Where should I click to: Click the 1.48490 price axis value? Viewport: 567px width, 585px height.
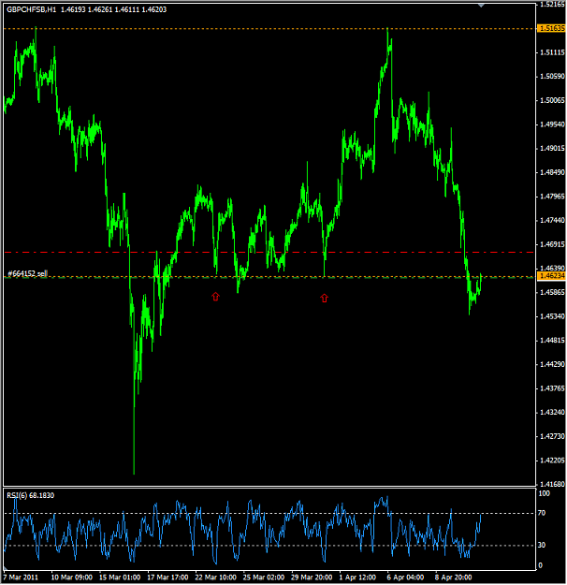click(552, 172)
